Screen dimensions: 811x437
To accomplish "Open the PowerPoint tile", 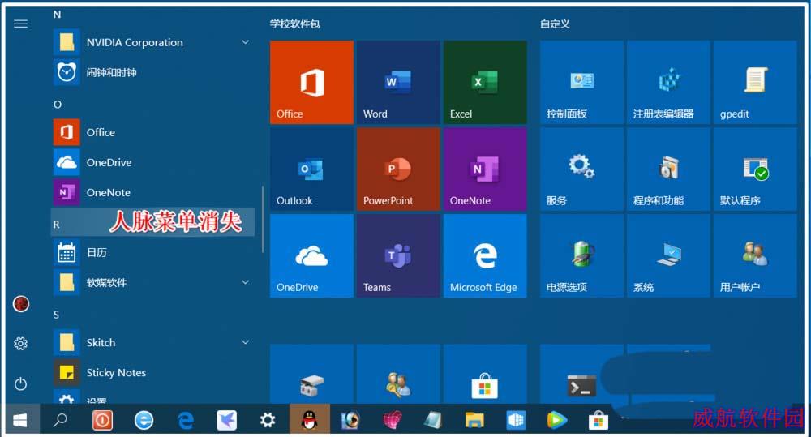I will click(398, 169).
